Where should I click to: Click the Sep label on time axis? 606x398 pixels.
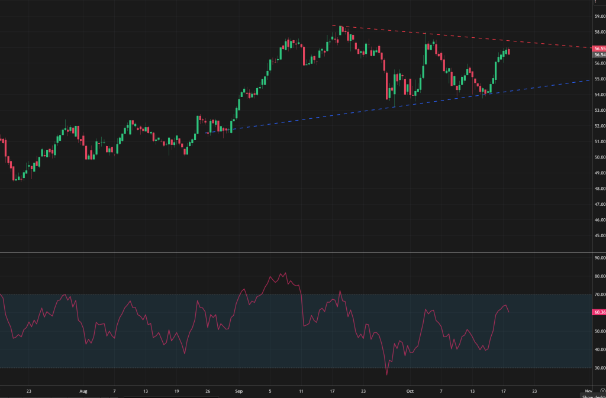(x=238, y=391)
